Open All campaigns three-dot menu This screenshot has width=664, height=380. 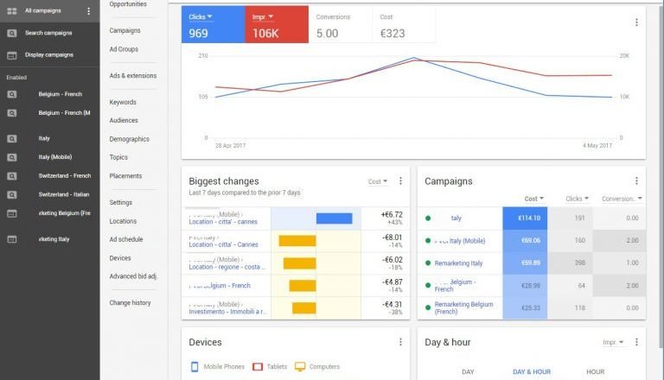point(88,11)
